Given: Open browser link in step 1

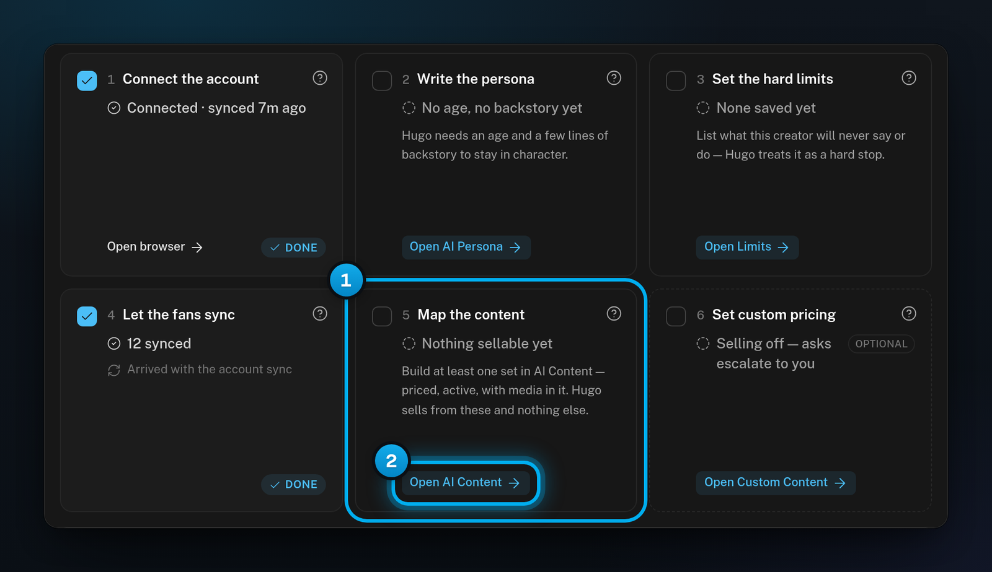Looking at the screenshot, I should tap(155, 246).
